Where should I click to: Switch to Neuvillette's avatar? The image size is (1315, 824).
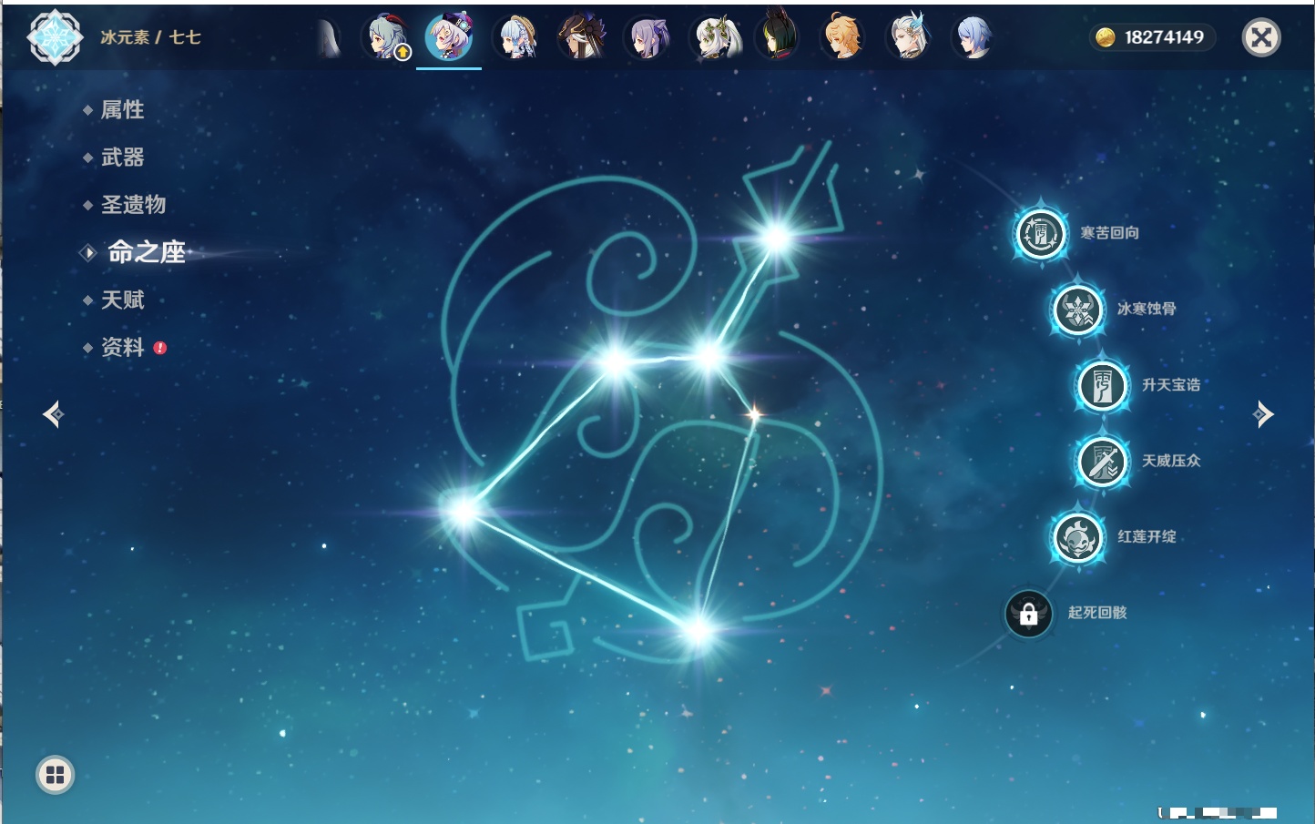(x=908, y=37)
